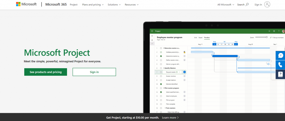
Task: Toggle completion circle for Accept mentors
Action: pyautogui.click(x=161, y=80)
